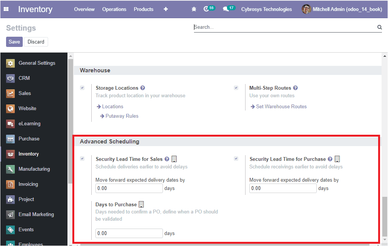Screen dimensions: 388x246
Task: Toggle Security Lead Time for Purchase checkbox
Action: pos(236,159)
